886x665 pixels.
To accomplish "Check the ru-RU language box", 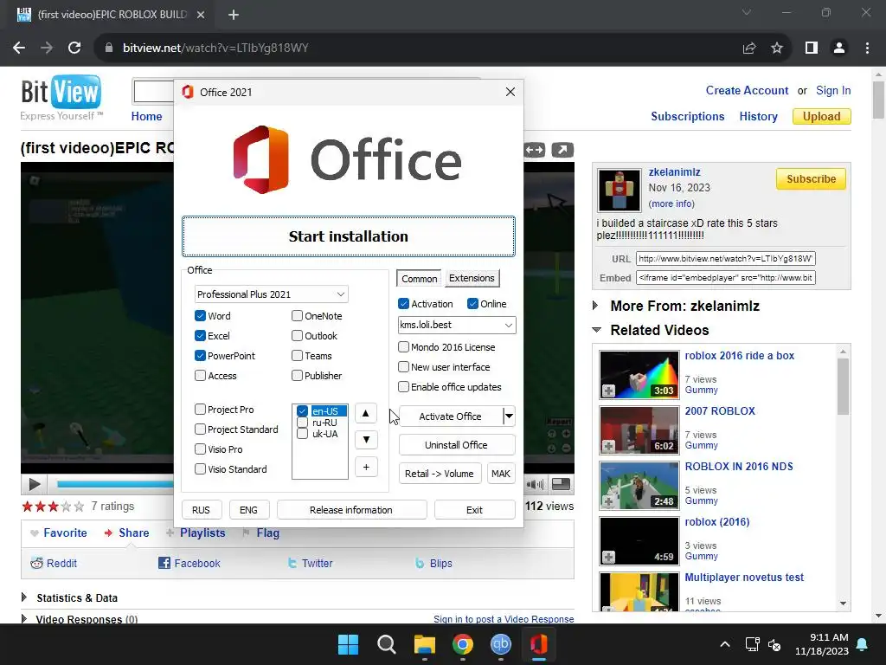I will (x=302, y=423).
